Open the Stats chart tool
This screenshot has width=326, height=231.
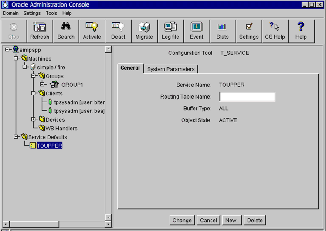tap(222, 31)
